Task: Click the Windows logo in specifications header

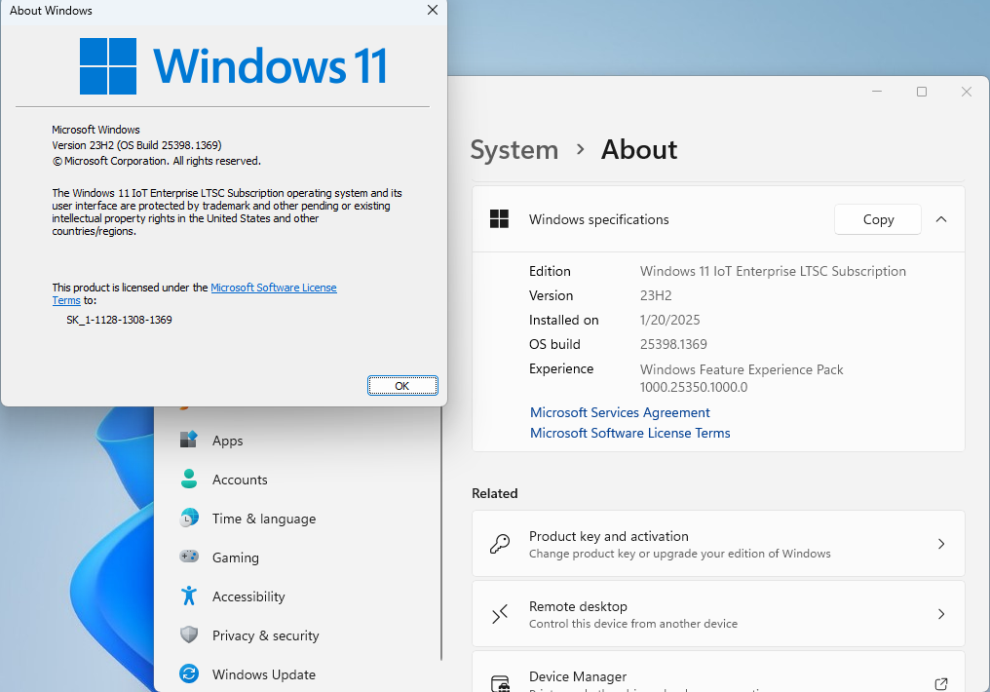Action: [500, 219]
